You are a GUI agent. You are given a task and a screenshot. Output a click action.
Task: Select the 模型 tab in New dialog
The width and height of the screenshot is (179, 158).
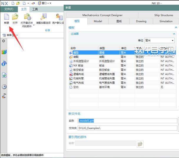pos(77,21)
